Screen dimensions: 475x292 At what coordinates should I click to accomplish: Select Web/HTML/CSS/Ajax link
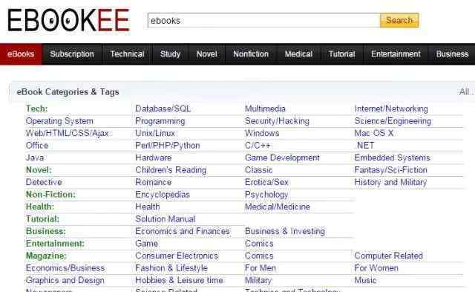67,133
